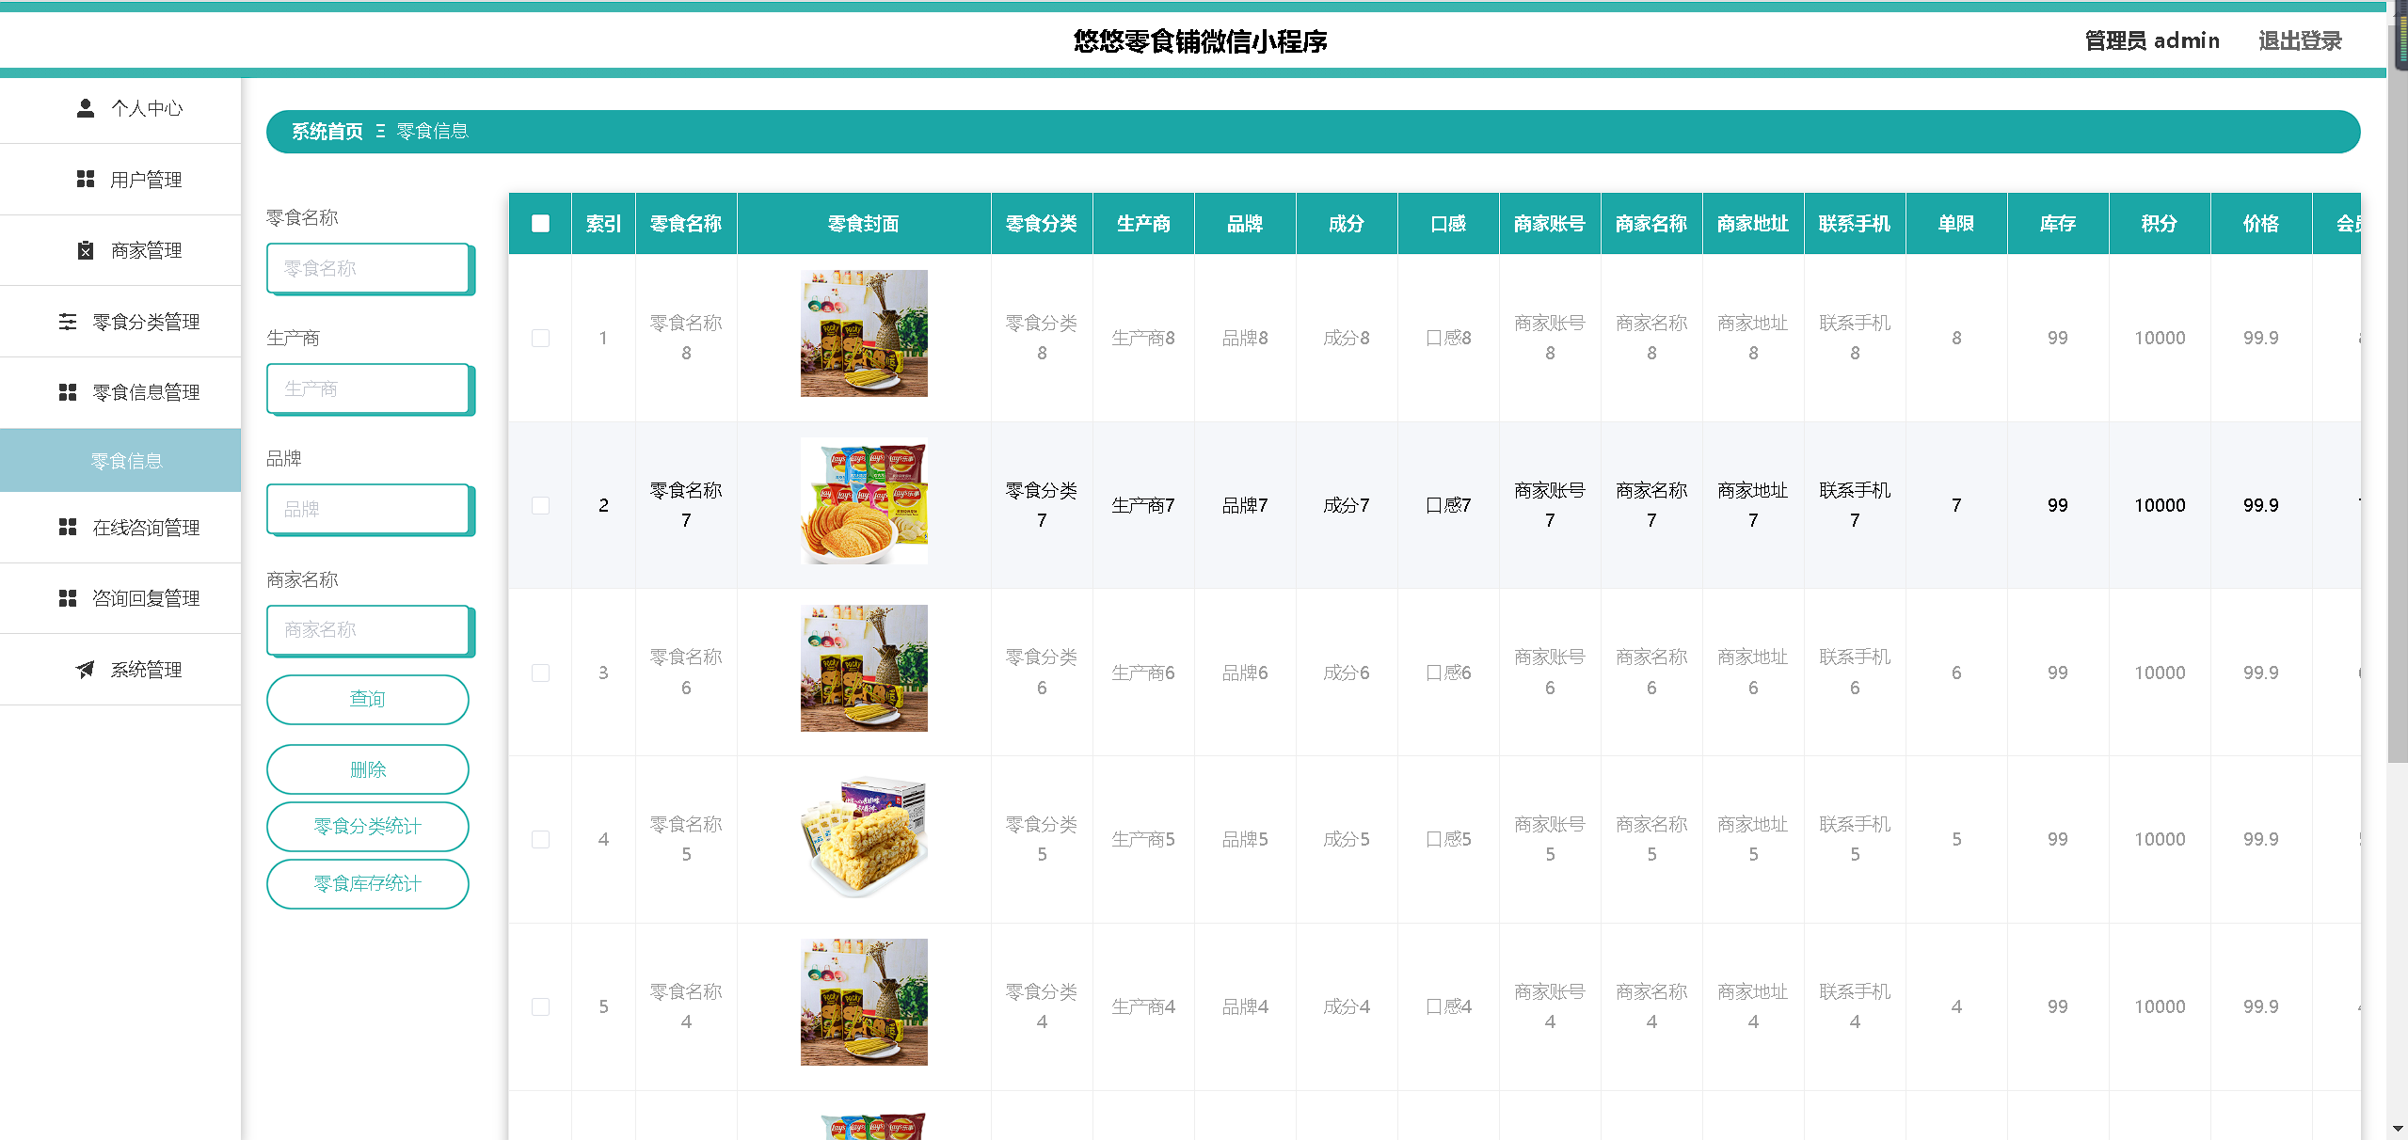Open rice cake cover image of 零食名称5

tap(864, 835)
